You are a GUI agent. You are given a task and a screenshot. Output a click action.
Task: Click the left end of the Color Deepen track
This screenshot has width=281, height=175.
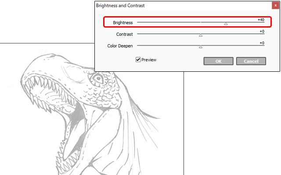coord(138,45)
